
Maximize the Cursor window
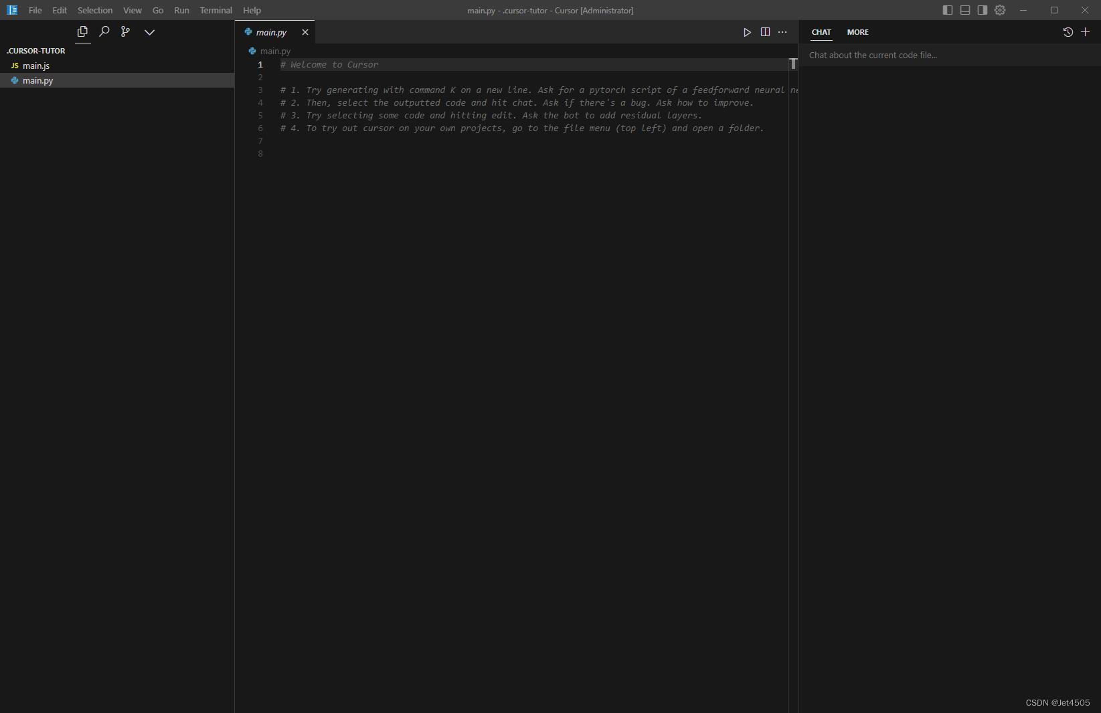click(1054, 10)
